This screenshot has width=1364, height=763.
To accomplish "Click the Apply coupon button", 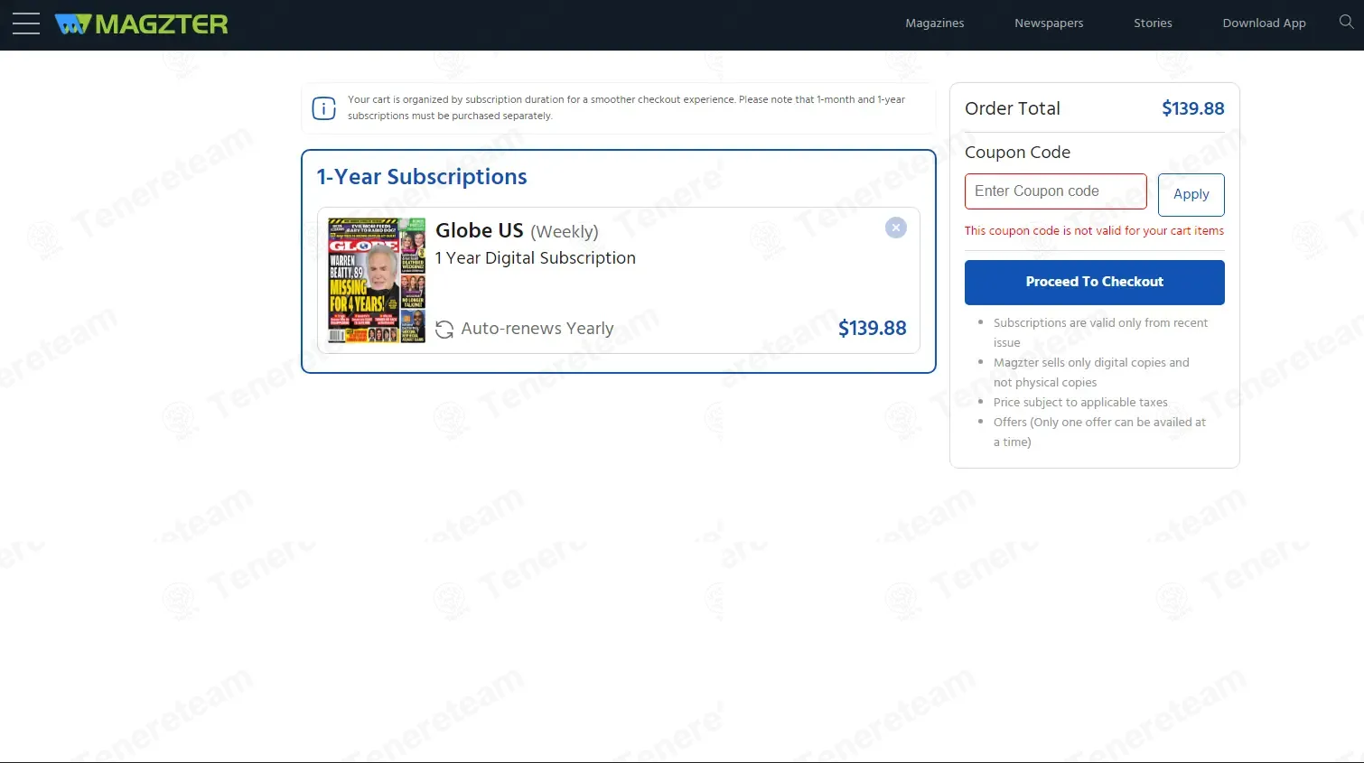I will tap(1191, 194).
